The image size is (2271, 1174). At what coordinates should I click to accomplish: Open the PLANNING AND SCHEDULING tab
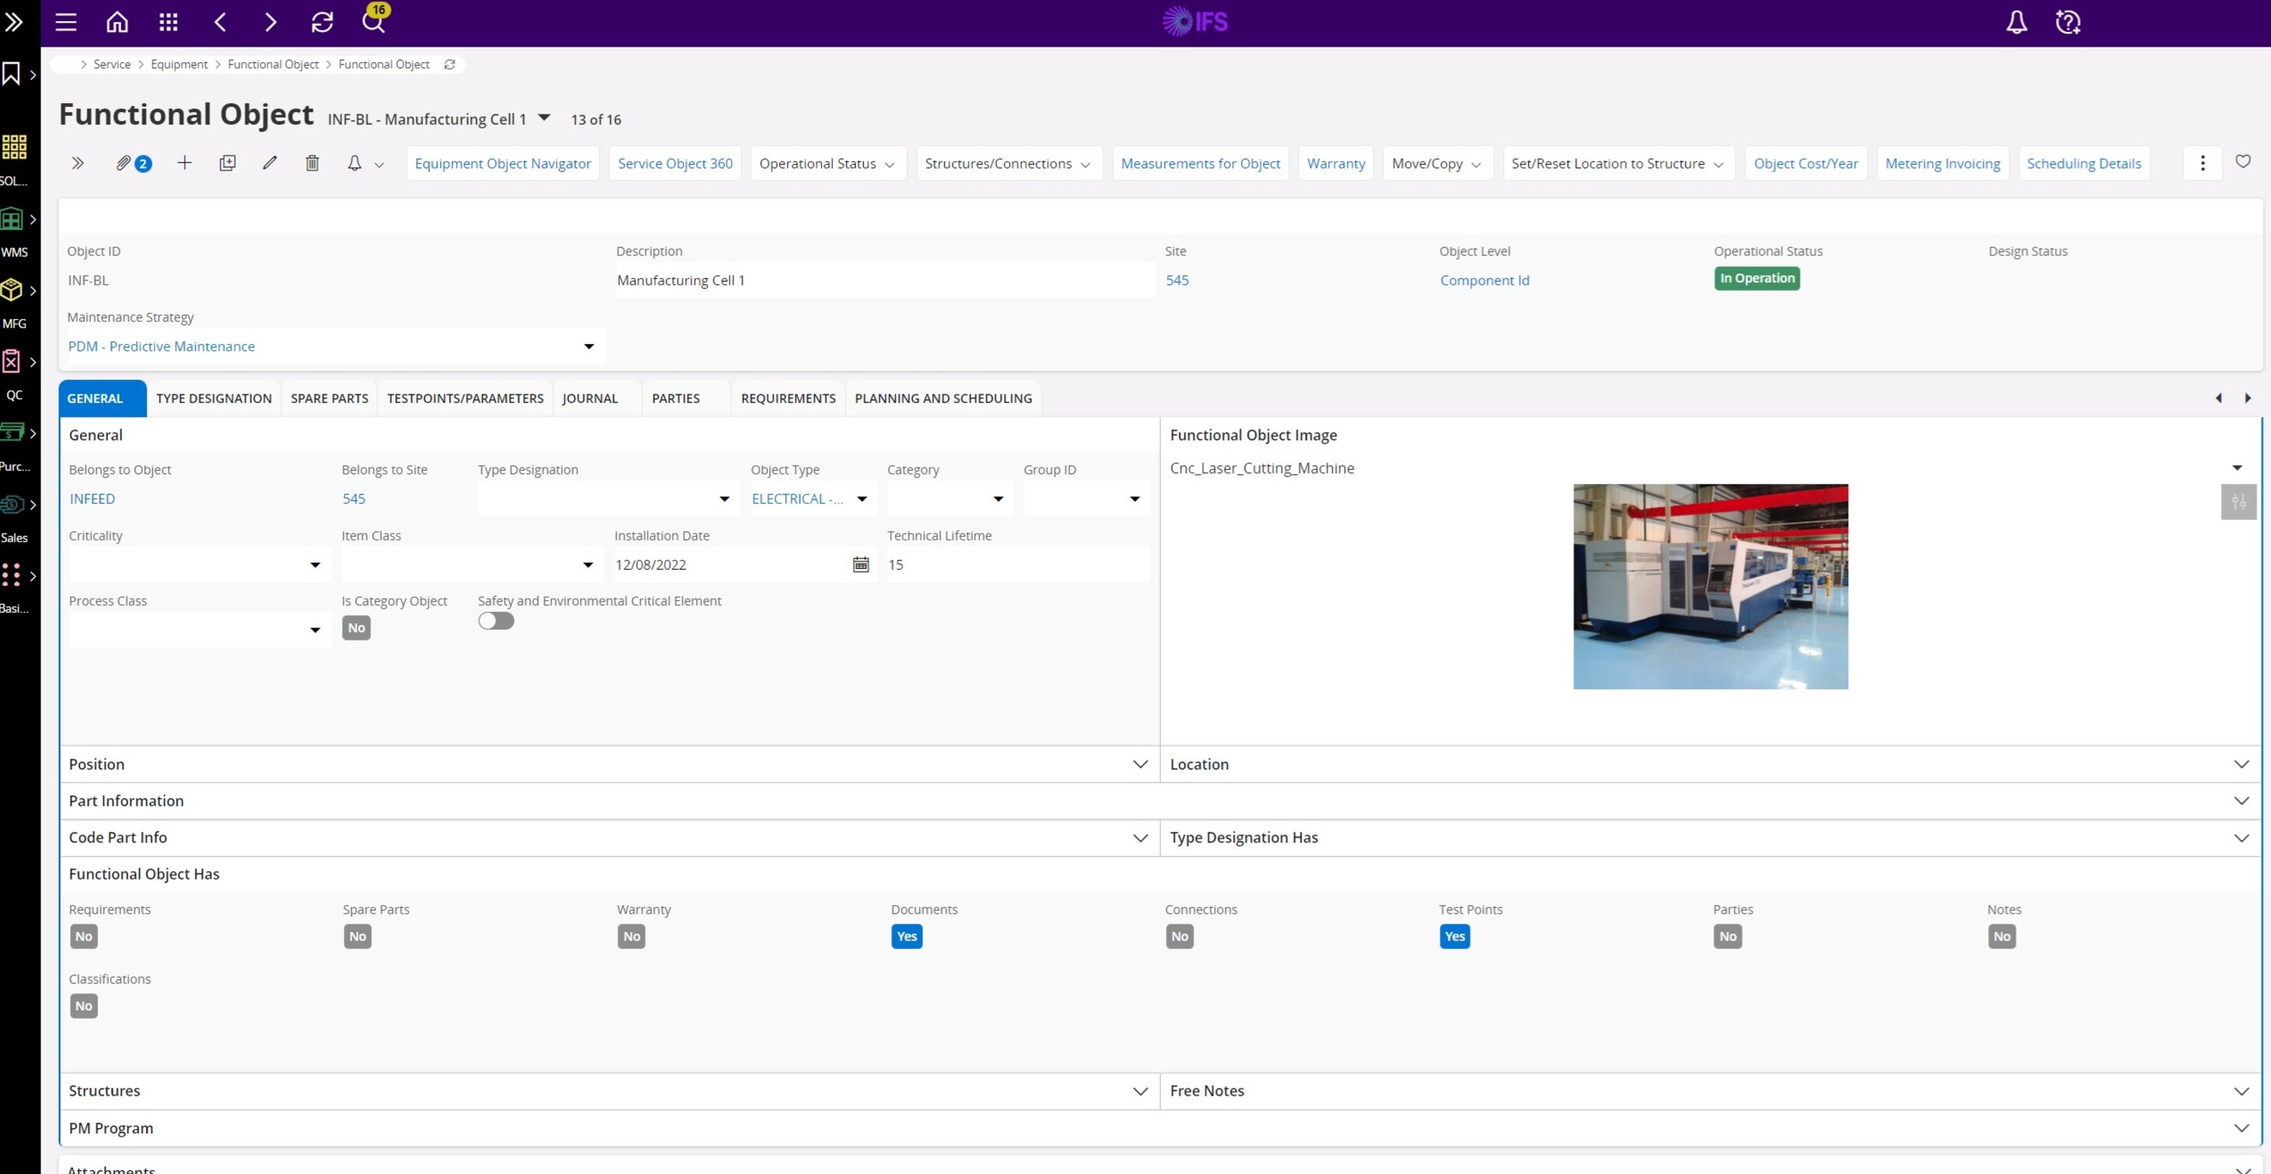[x=943, y=398]
